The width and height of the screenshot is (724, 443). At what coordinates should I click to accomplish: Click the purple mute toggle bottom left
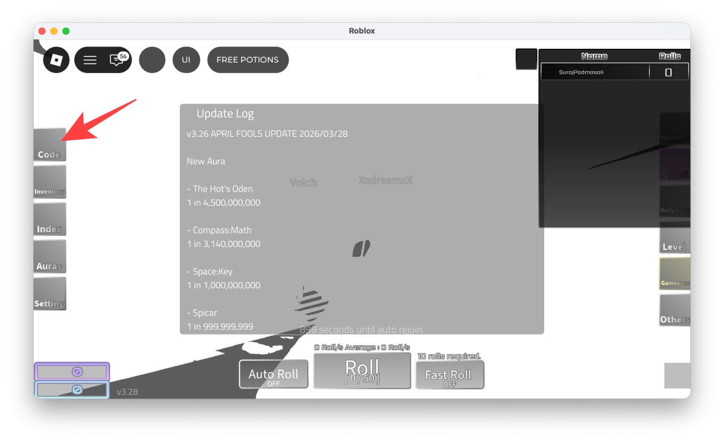[x=72, y=372]
